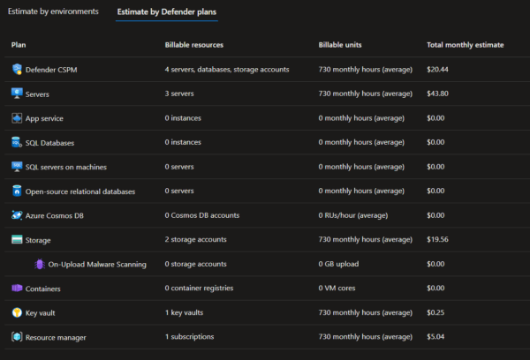This screenshot has height=360, width=530.
Task: Click the $19.56 estimate for Storage
Action: click(x=437, y=239)
